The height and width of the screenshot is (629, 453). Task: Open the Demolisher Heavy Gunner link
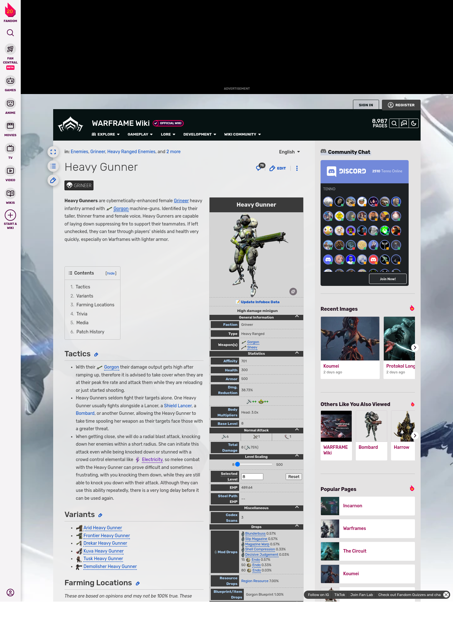click(x=110, y=567)
